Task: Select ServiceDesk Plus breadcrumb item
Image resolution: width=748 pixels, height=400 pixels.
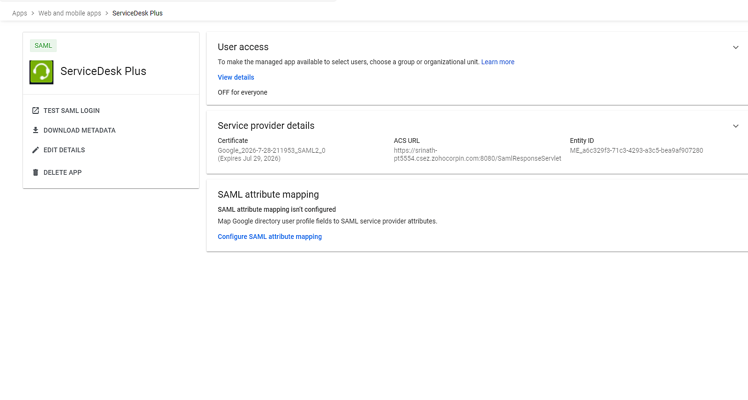Action: point(137,13)
